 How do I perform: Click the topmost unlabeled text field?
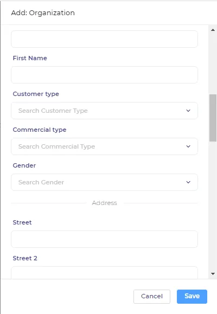point(104,39)
